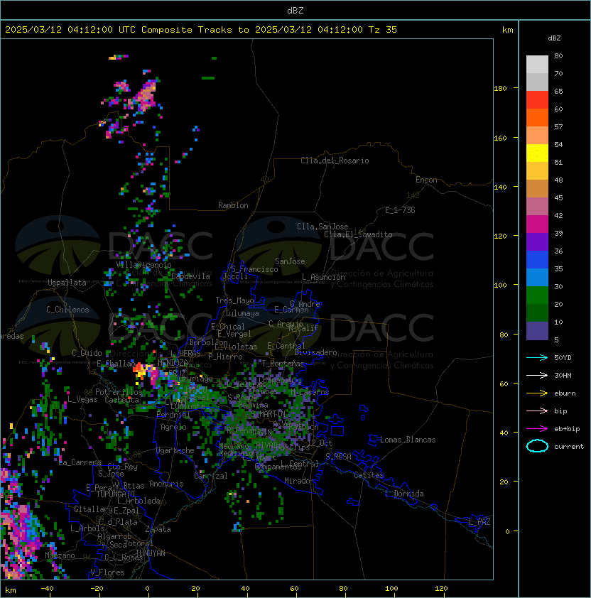
Task: Click the magenta eb+bip arrow icon
Action: click(537, 429)
